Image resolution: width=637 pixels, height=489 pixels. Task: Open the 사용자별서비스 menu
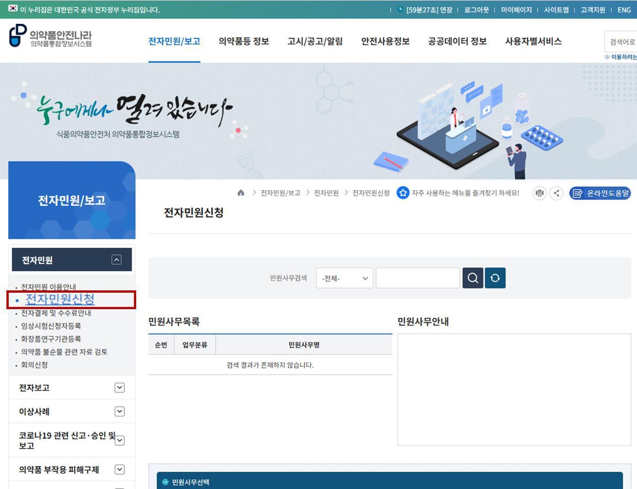[533, 41]
